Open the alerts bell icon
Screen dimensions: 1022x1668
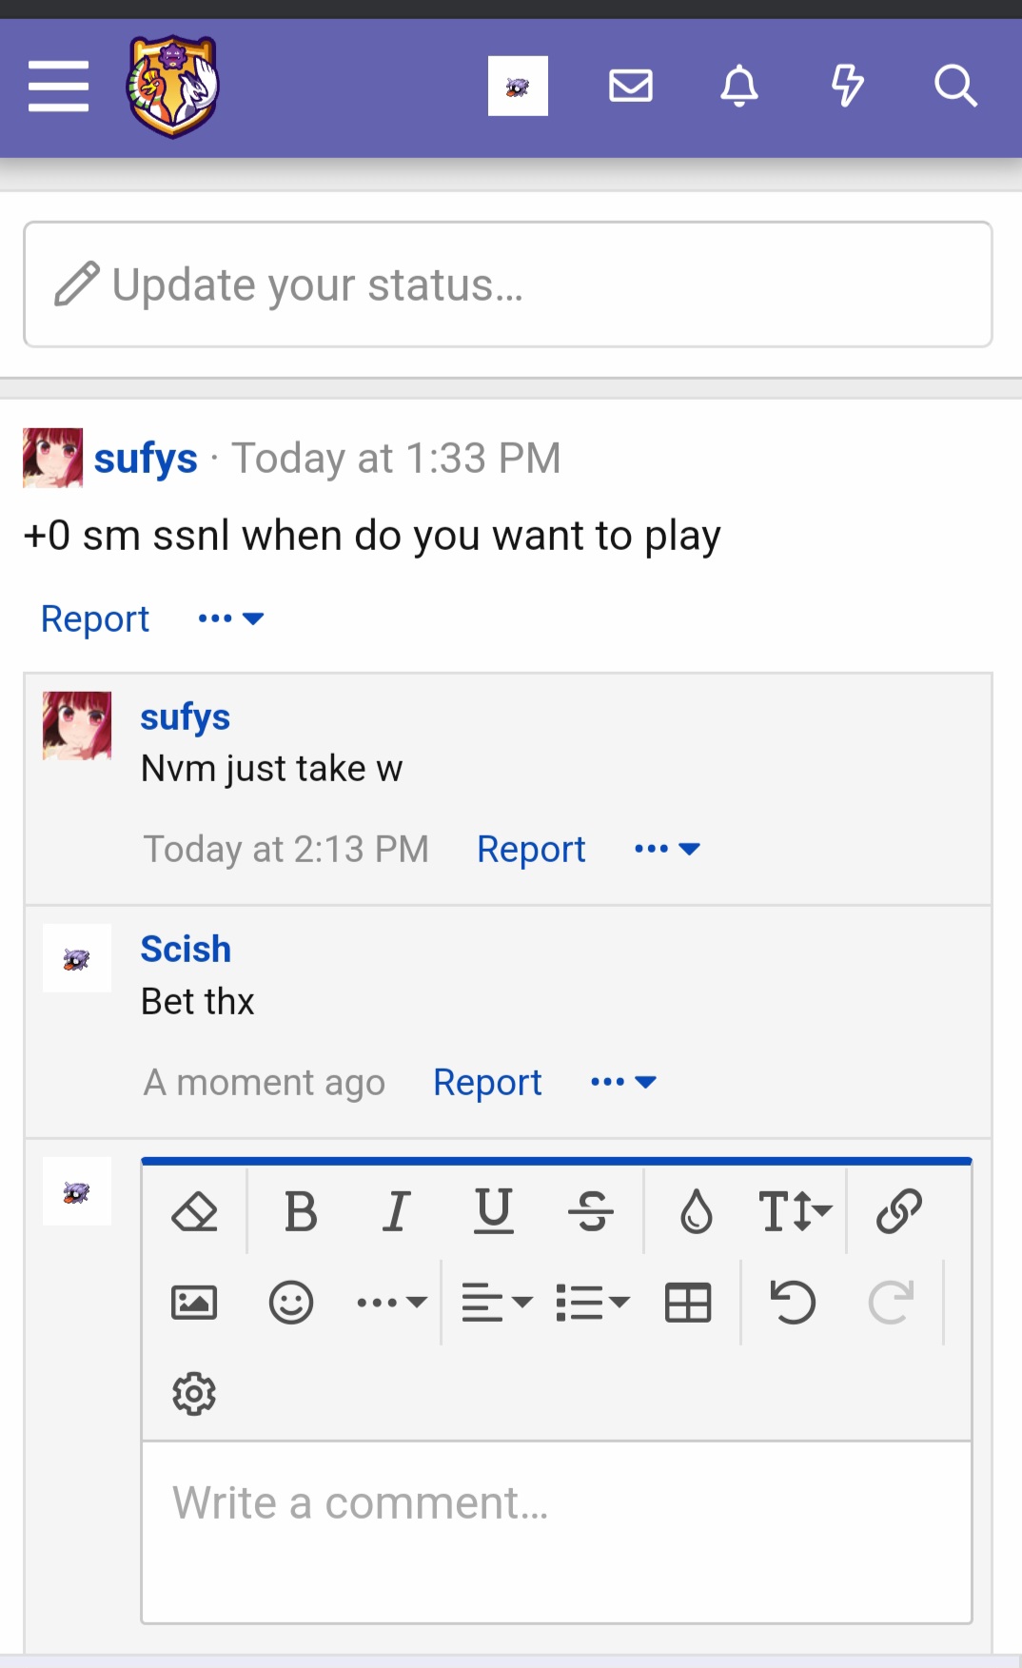click(739, 87)
